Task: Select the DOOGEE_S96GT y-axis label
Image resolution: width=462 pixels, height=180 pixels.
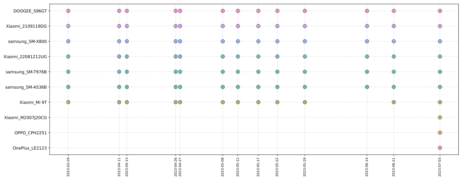Action: (x=30, y=11)
